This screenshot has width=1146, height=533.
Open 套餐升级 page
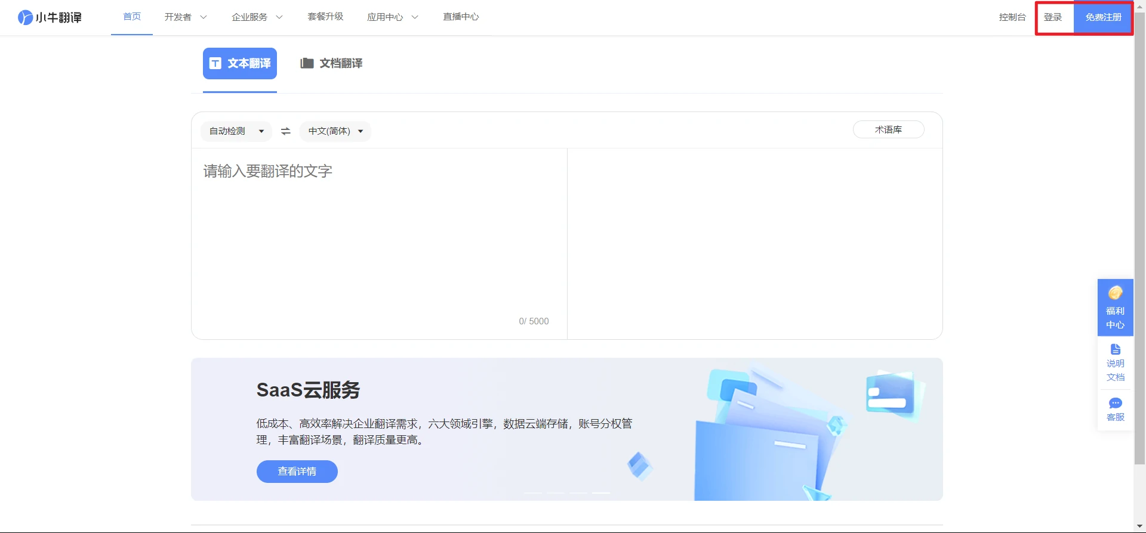[325, 17]
